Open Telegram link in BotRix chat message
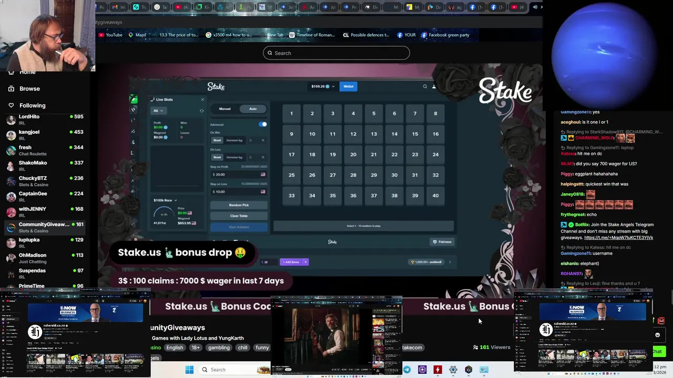This screenshot has width=673, height=378. coord(619,238)
